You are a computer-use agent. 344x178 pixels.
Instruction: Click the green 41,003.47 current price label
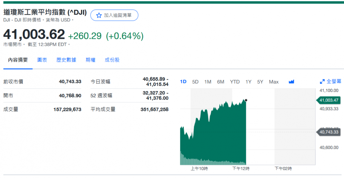(x=329, y=100)
